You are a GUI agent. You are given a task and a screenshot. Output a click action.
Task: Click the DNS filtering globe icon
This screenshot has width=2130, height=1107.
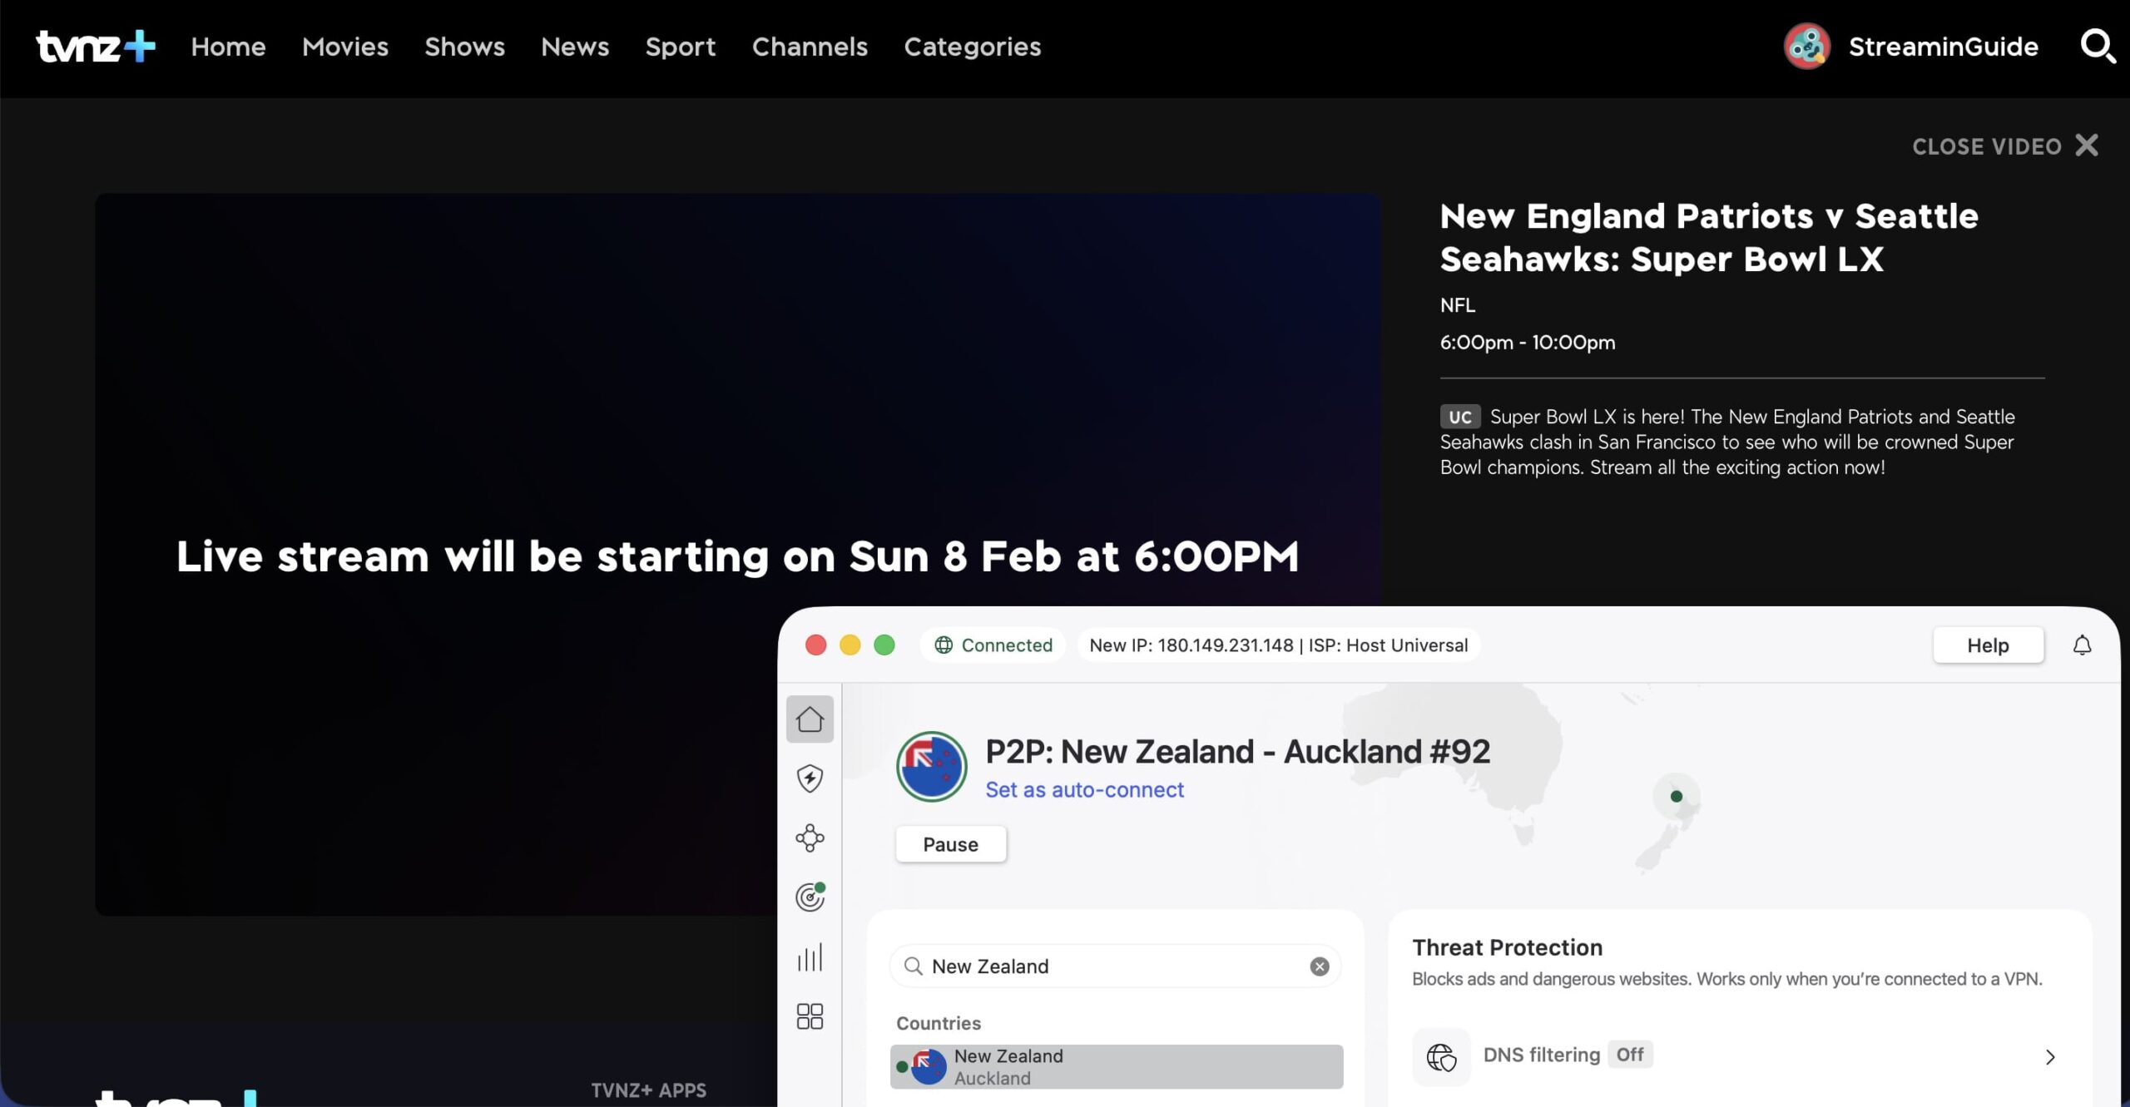point(1440,1056)
